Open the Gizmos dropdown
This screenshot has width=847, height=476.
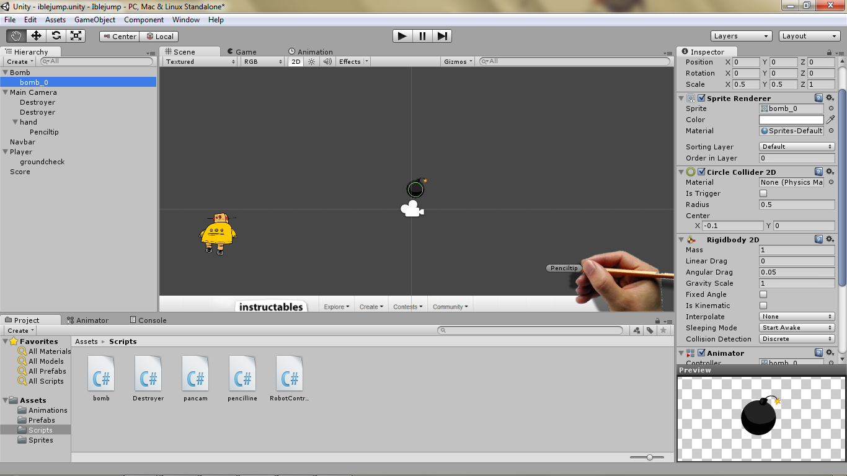pos(459,61)
